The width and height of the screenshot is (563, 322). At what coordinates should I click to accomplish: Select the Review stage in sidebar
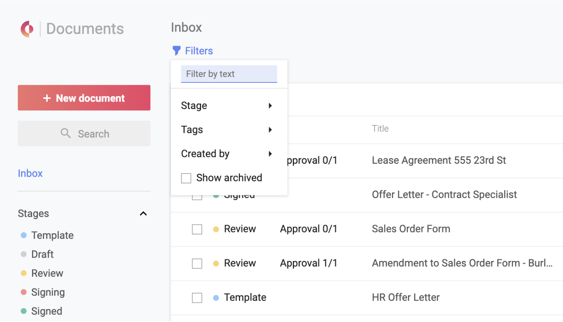pos(47,273)
